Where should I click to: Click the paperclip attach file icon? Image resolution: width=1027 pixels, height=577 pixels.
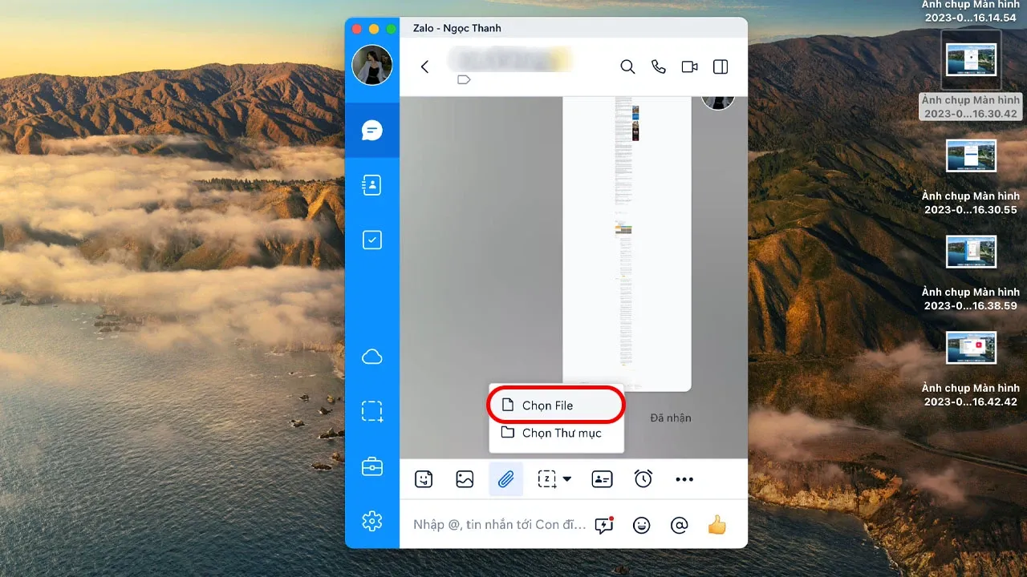click(505, 479)
